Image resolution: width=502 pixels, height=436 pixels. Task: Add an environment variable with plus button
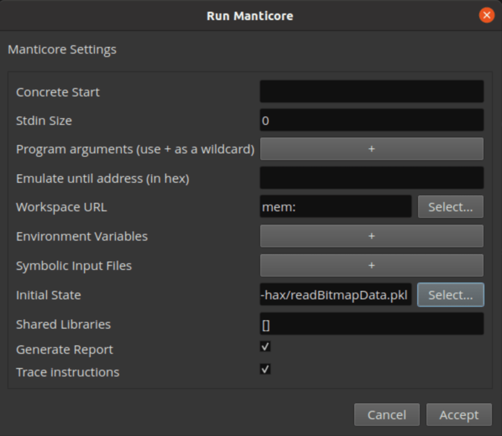(x=371, y=236)
